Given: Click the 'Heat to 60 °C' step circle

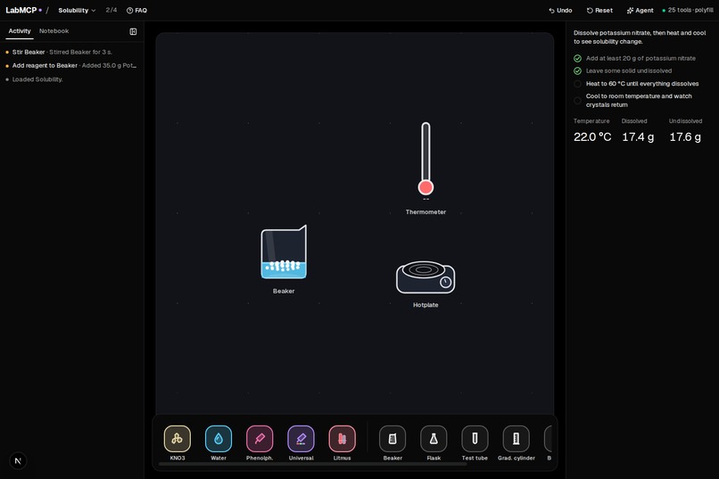Looking at the screenshot, I should [x=577, y=84].
